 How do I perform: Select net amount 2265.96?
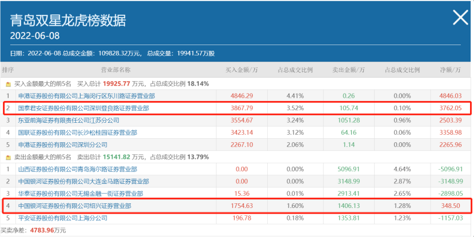[451, 145]
